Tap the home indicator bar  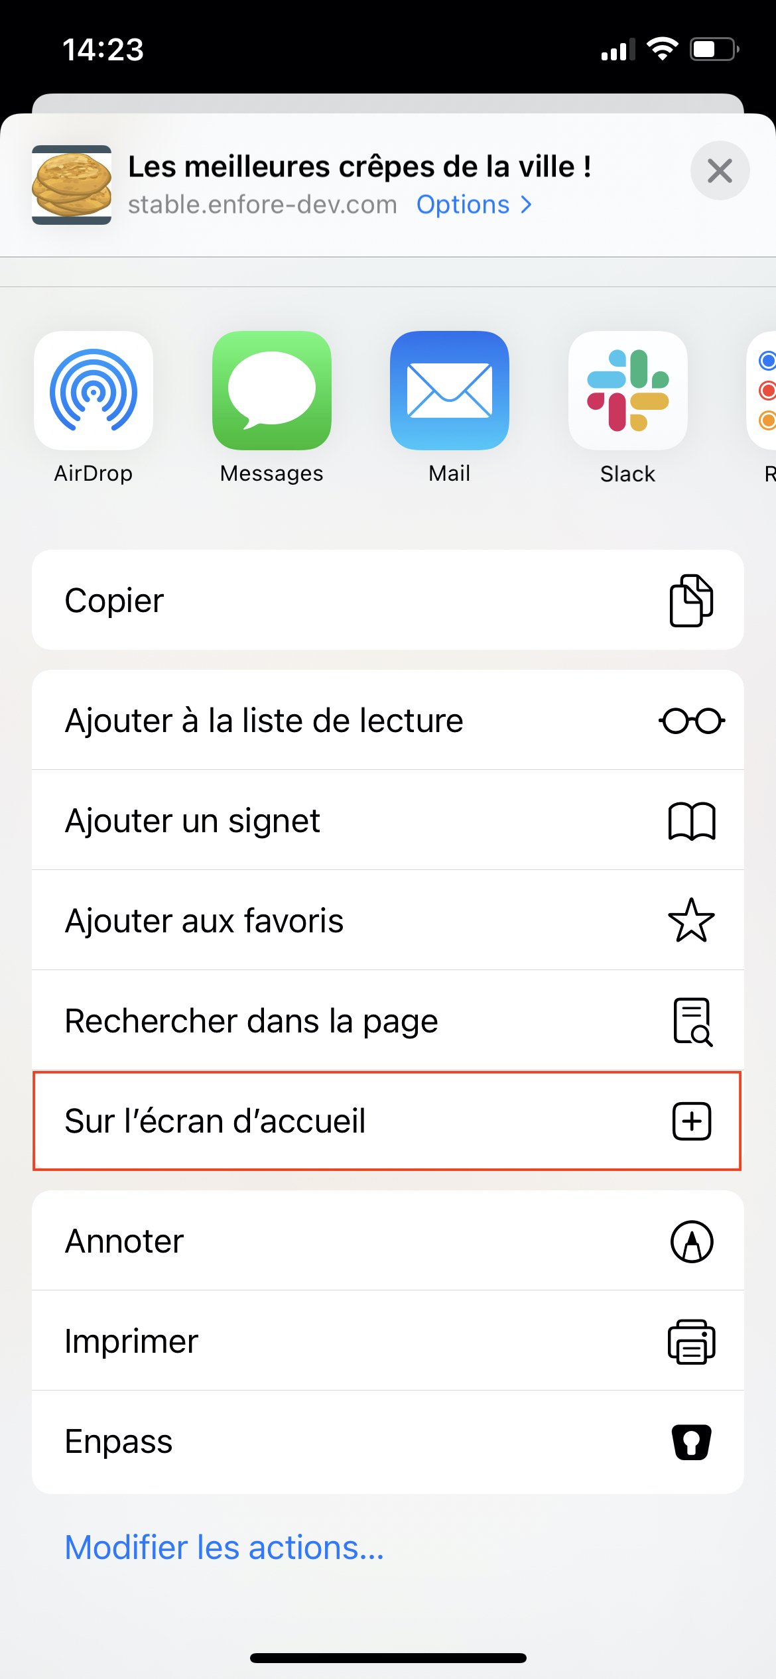coord(388,1658)
